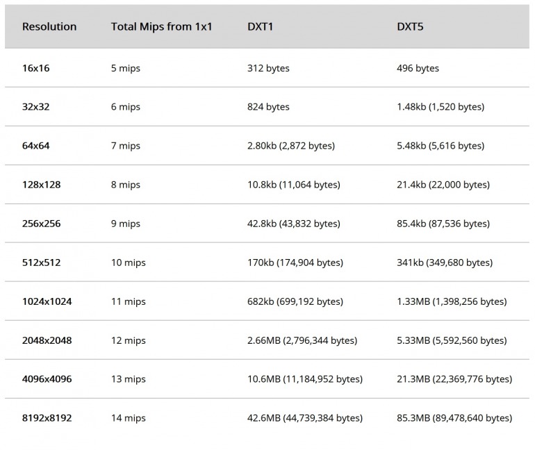Click the 85.3MB (89,478,640 bytes) value
Viewport: 535px width, 450px height.
[x=454, y=418]
